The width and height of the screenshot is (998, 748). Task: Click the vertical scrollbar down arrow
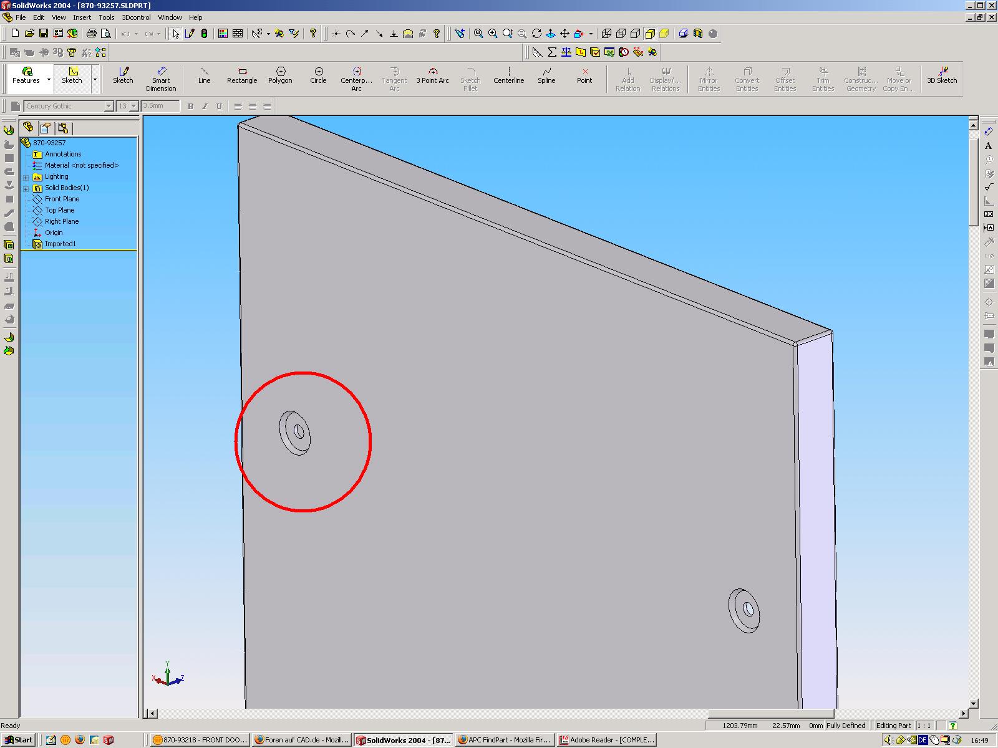(x=973, y=704)
